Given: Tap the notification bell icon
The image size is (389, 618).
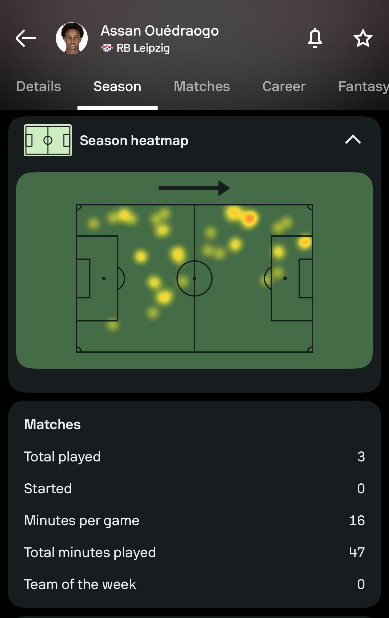Looking at the screenshot, I should [x=315, y=38].
